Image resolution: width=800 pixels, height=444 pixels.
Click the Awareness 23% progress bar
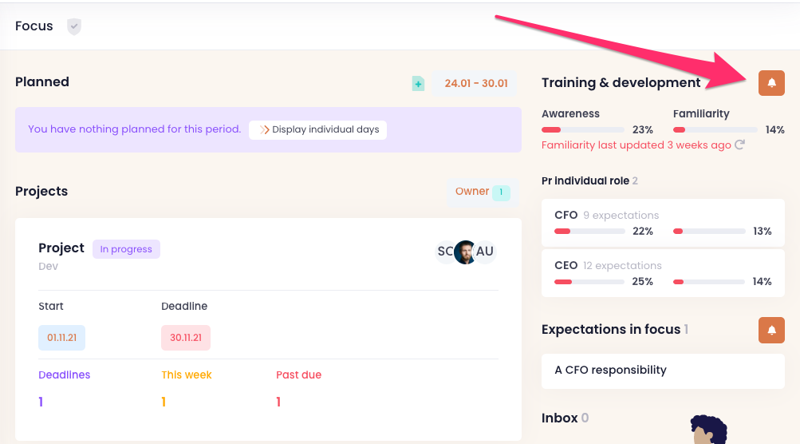click(x=583, y=129)
